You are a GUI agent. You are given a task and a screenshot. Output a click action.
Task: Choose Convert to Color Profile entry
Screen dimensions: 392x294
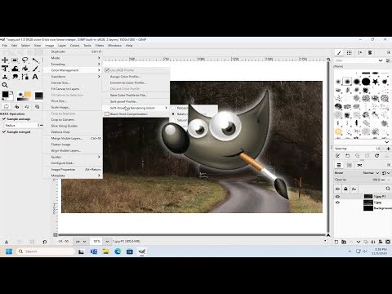click(136, 82)
